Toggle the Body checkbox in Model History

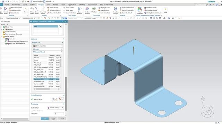click(x=6, y=39)
